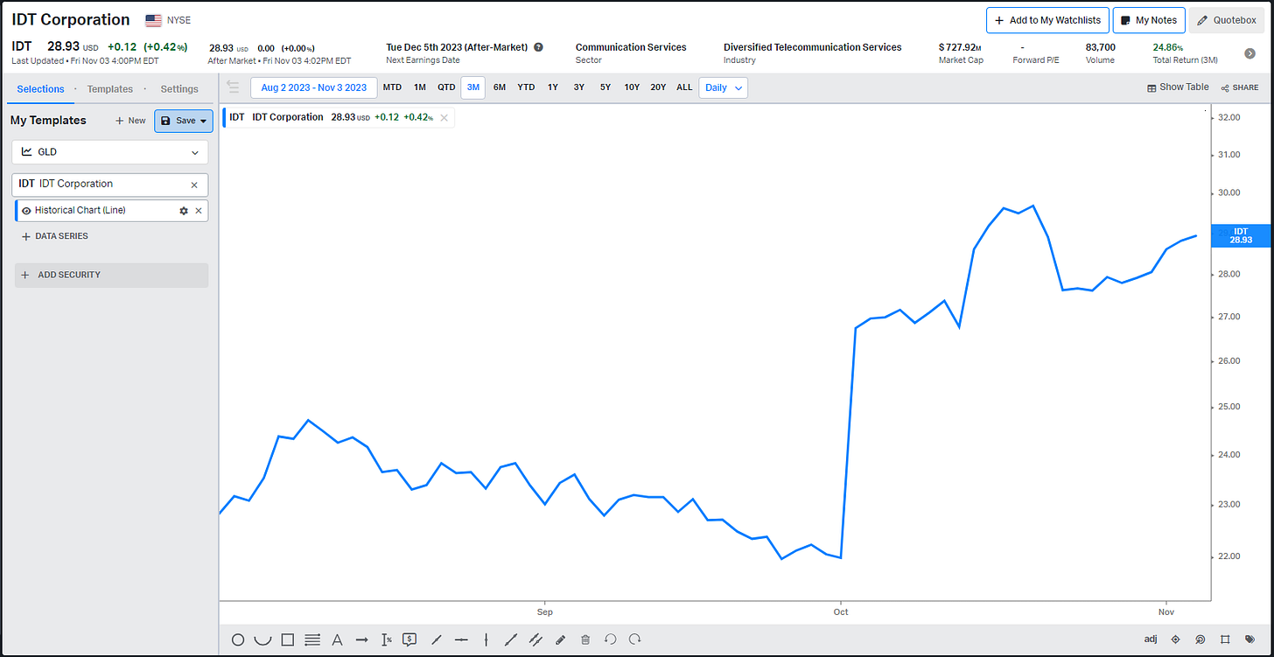Select the ALL time range
The height and width of the screenshot is (657, 1274).
(x=684, y=87)
